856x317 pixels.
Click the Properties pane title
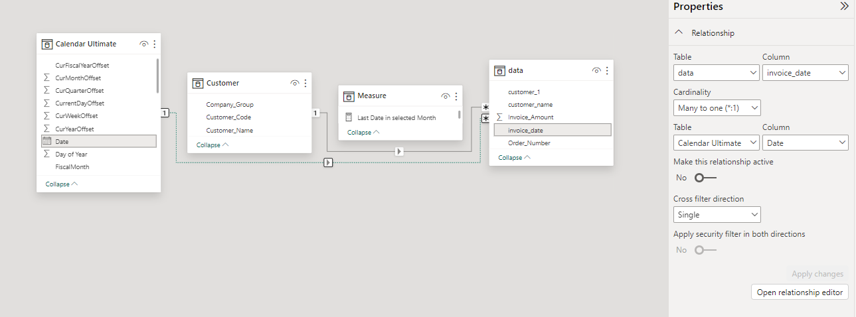click(698, 7)
